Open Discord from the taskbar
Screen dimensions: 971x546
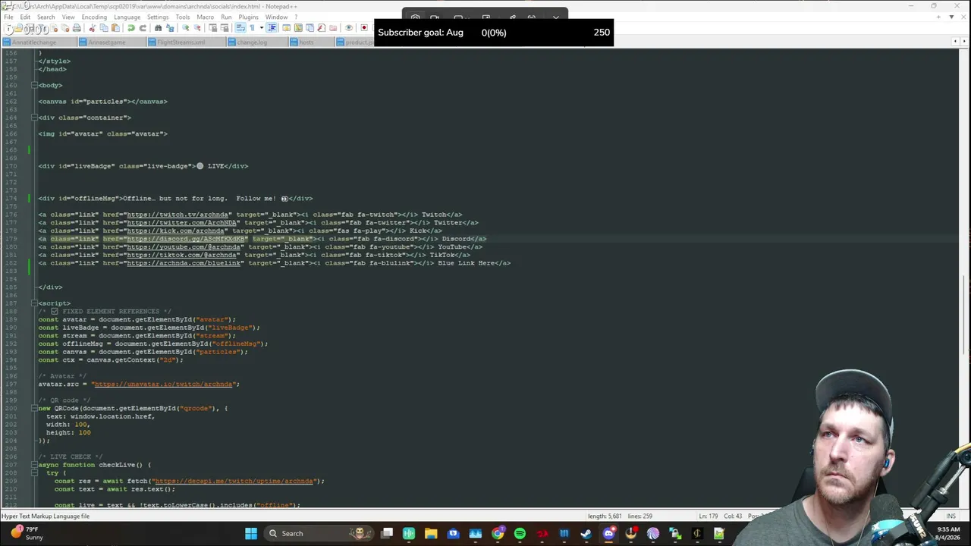click(x=608, y=533)
